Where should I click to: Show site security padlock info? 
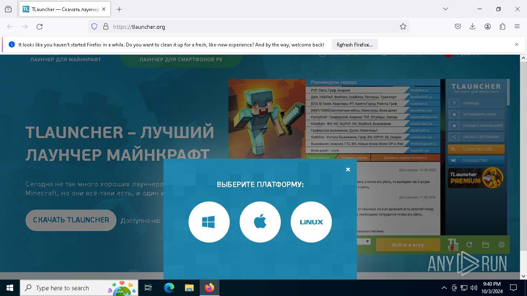pyautogui.click(x=106, y=27)
